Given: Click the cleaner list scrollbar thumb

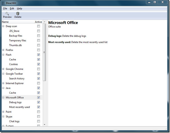Looking at the screenshot, I should point(44,52).
